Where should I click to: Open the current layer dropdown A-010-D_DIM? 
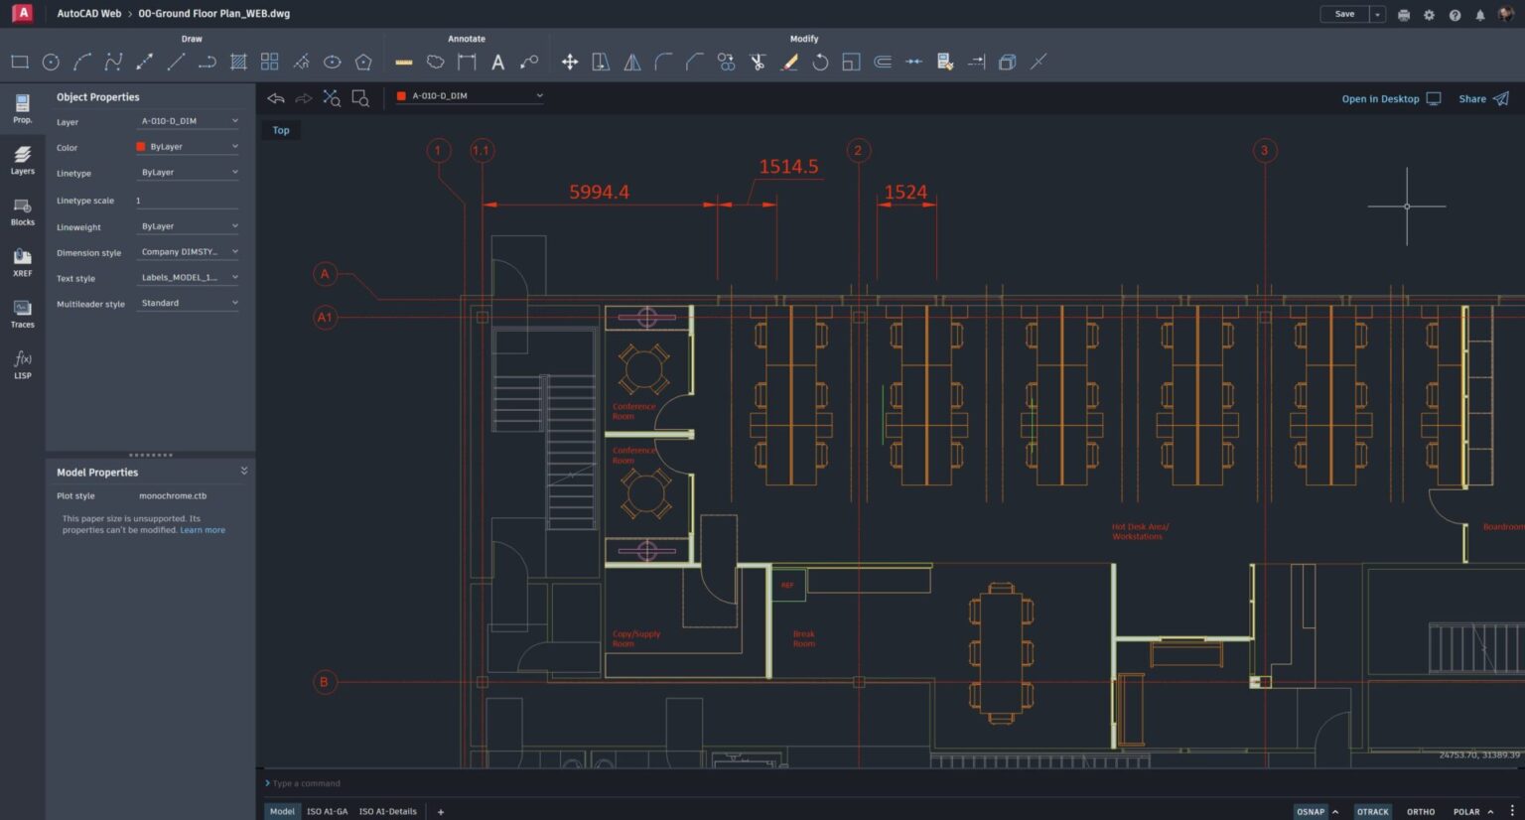(468, 96)
